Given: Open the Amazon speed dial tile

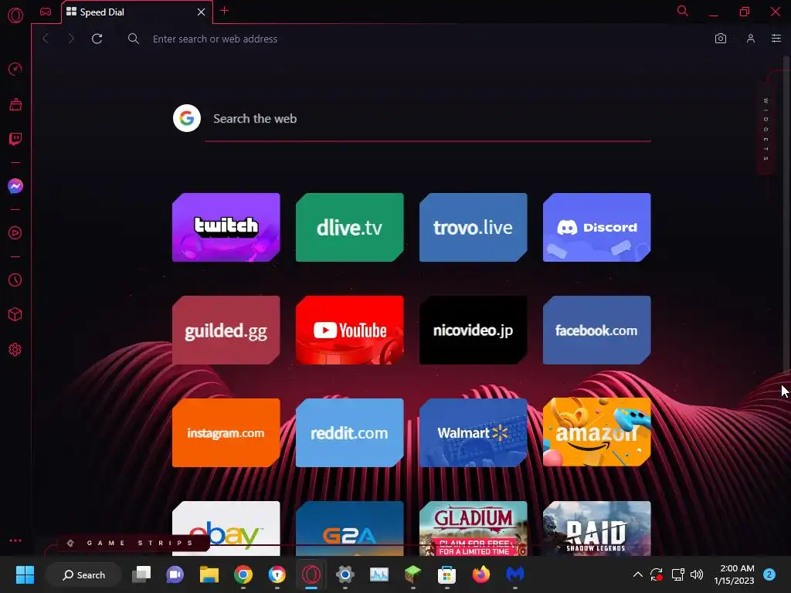Looking at the screenshot, I should tap(597, 432).
